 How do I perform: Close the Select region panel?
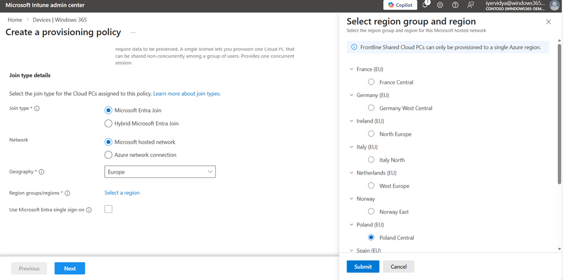548,21
